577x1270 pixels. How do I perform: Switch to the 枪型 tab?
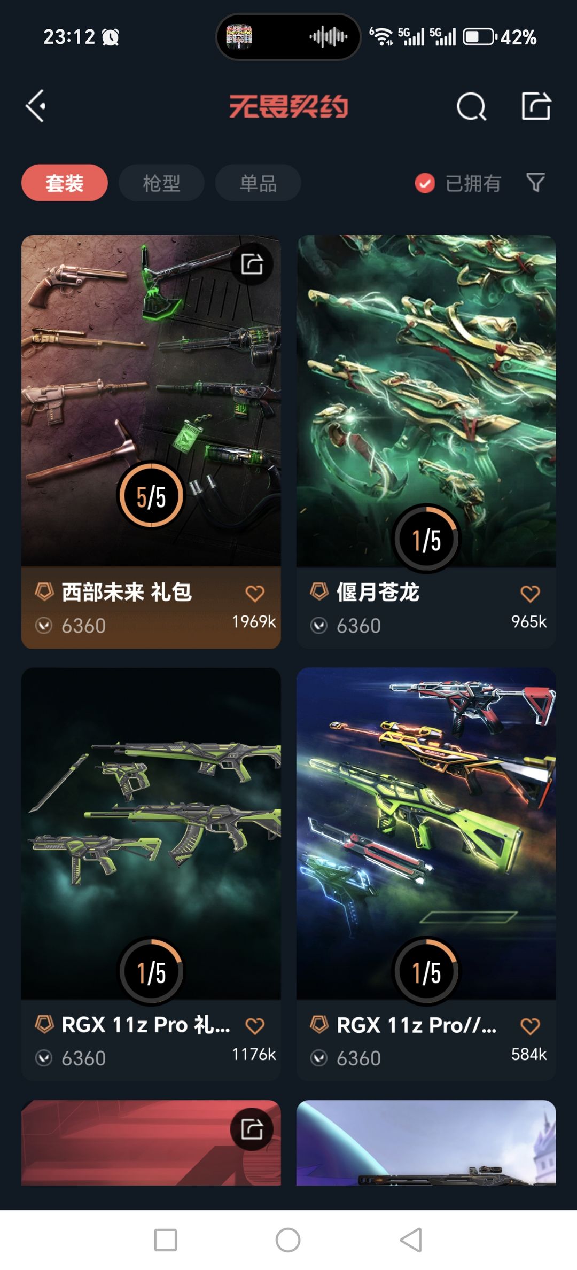161,183
